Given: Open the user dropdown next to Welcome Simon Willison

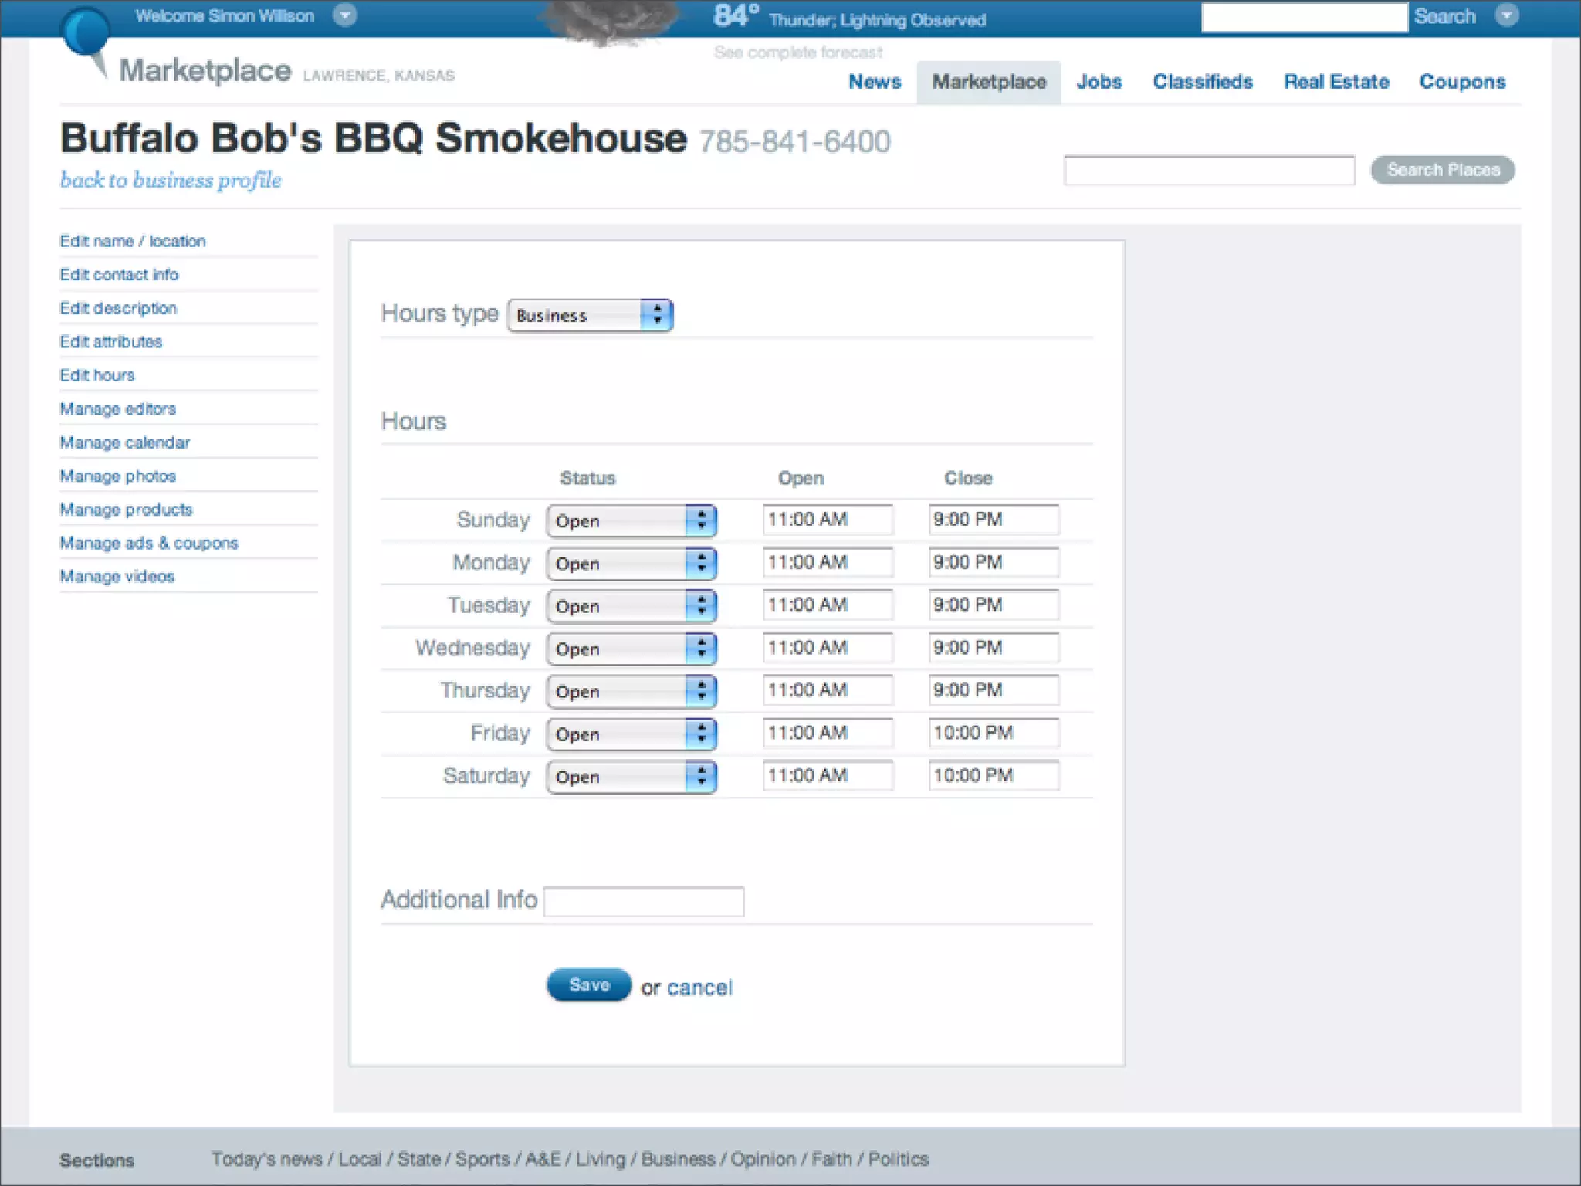Looking at the screenshot, I should pyautogui.click(x=345, y=15).
